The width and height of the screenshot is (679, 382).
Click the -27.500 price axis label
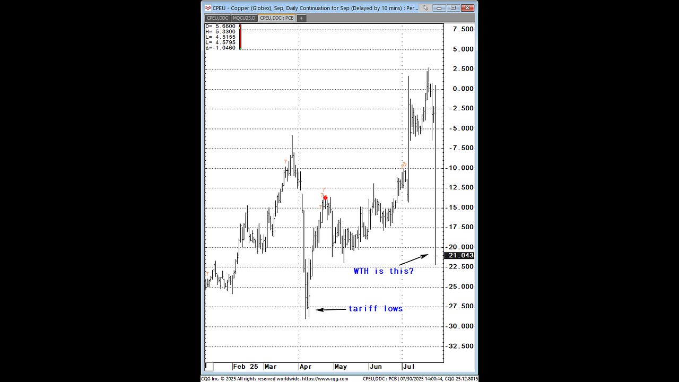pyautogui.click(x=460, y=306)
